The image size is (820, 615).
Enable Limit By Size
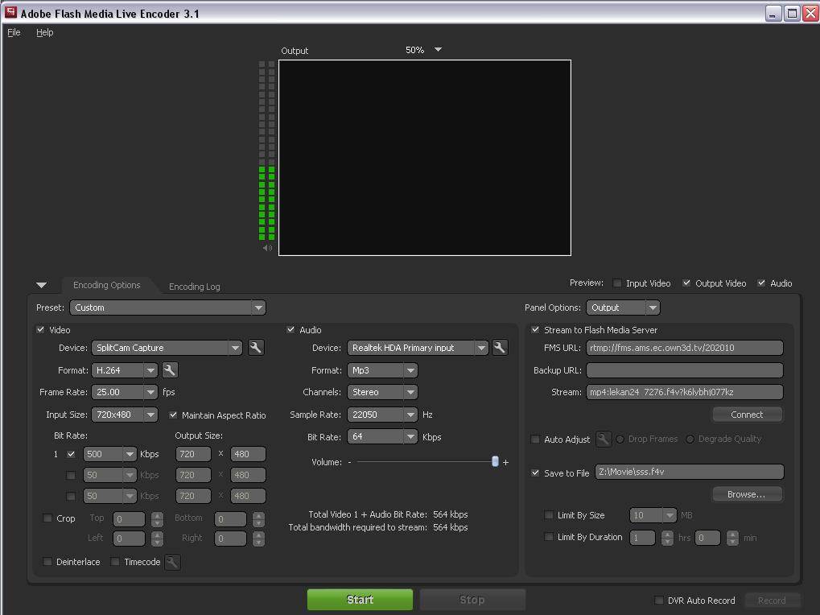click(549, 515)
